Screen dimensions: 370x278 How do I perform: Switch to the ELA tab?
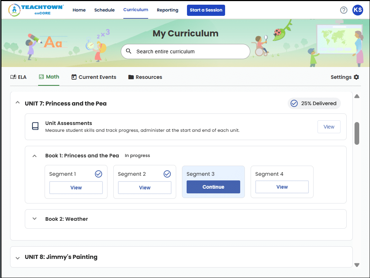[x=18, y=77]
